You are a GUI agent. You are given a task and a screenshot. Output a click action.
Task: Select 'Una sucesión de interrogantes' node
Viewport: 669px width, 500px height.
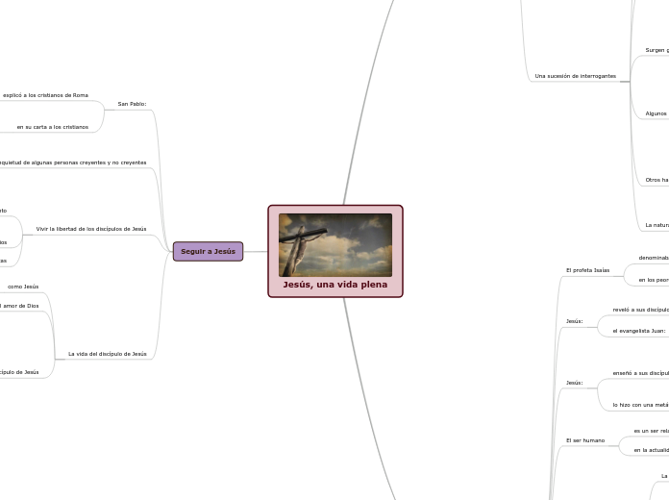pos(576,76)
